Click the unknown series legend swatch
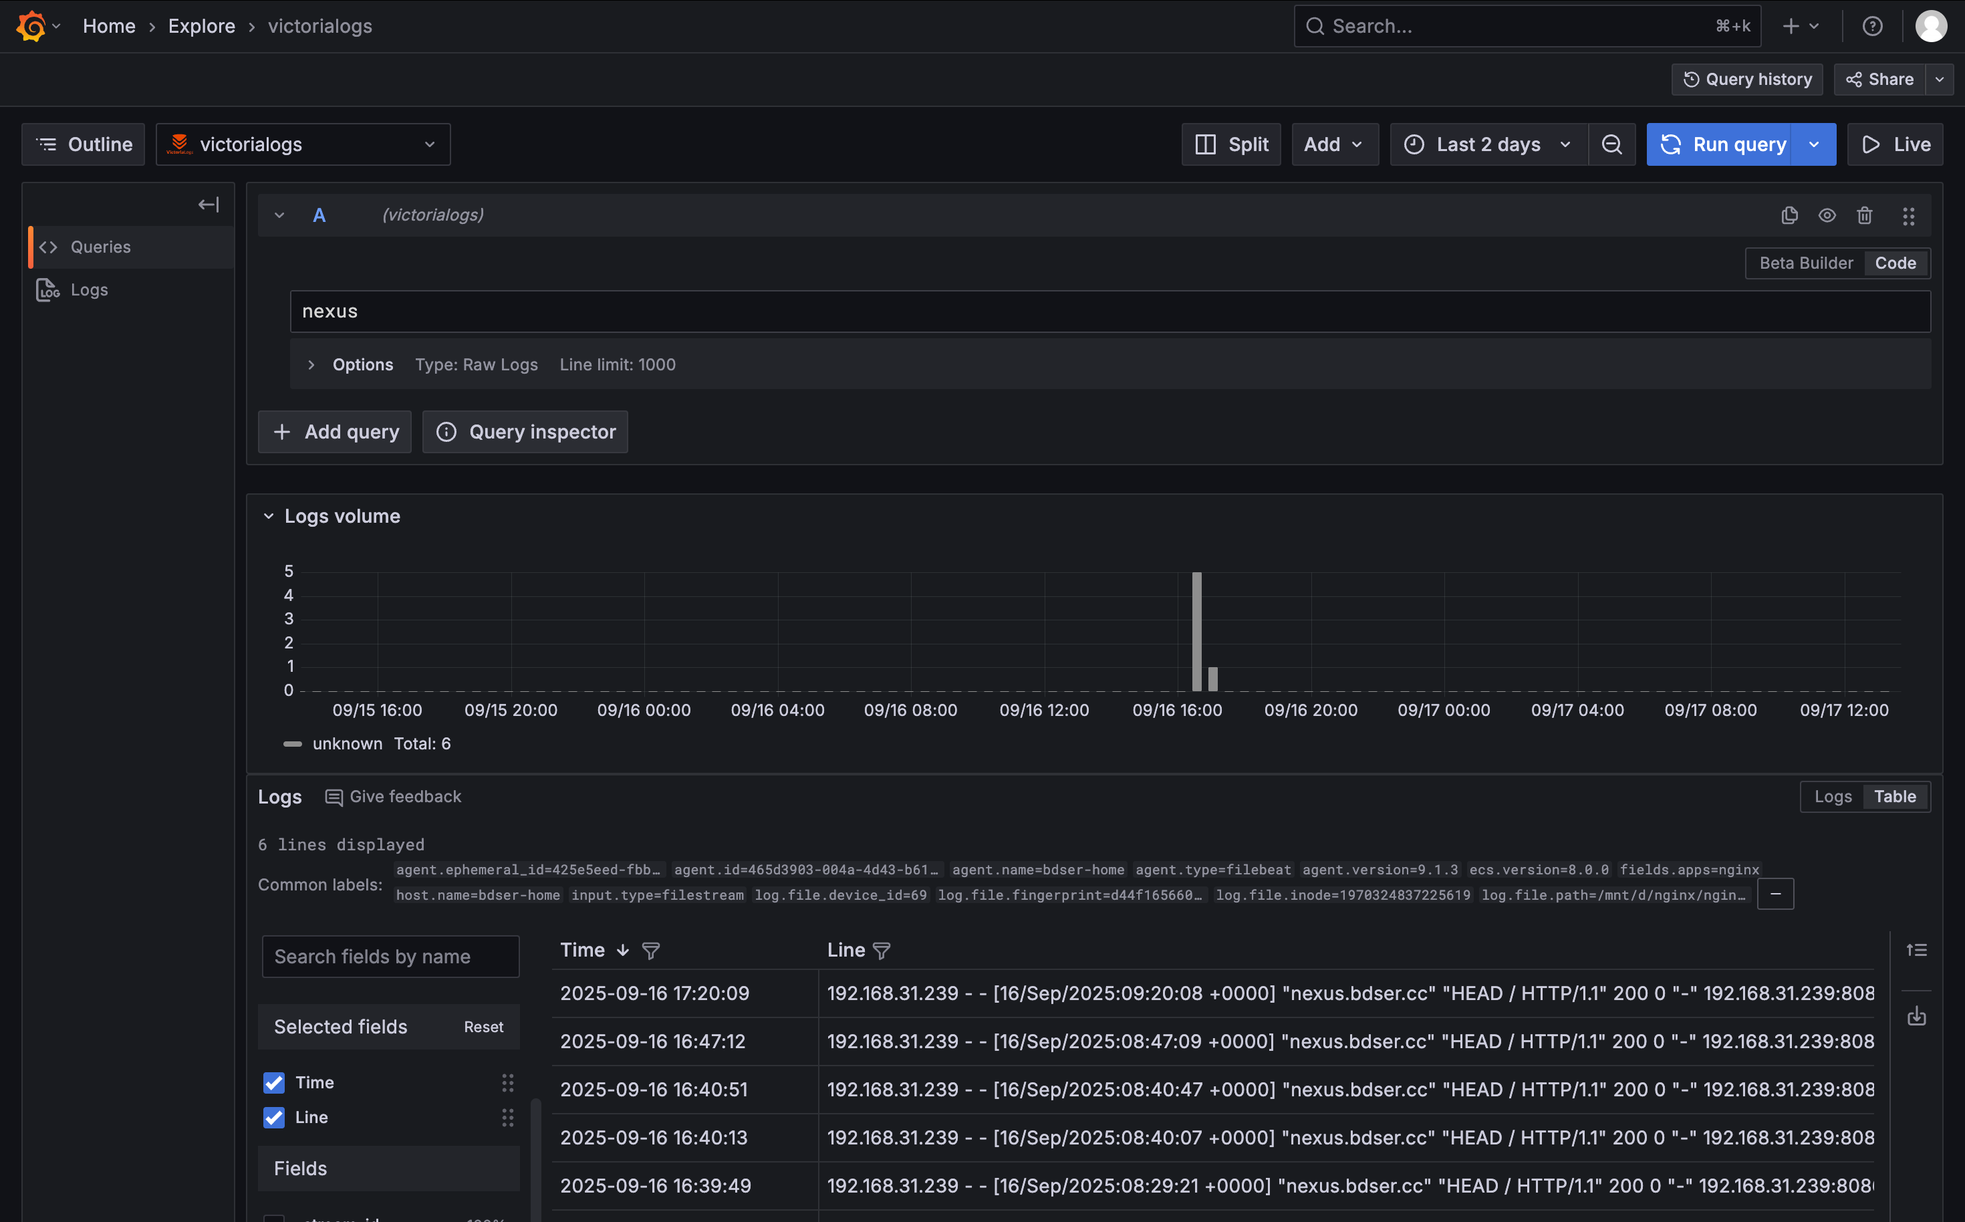 pyautogui.click(x=293, y=743)
